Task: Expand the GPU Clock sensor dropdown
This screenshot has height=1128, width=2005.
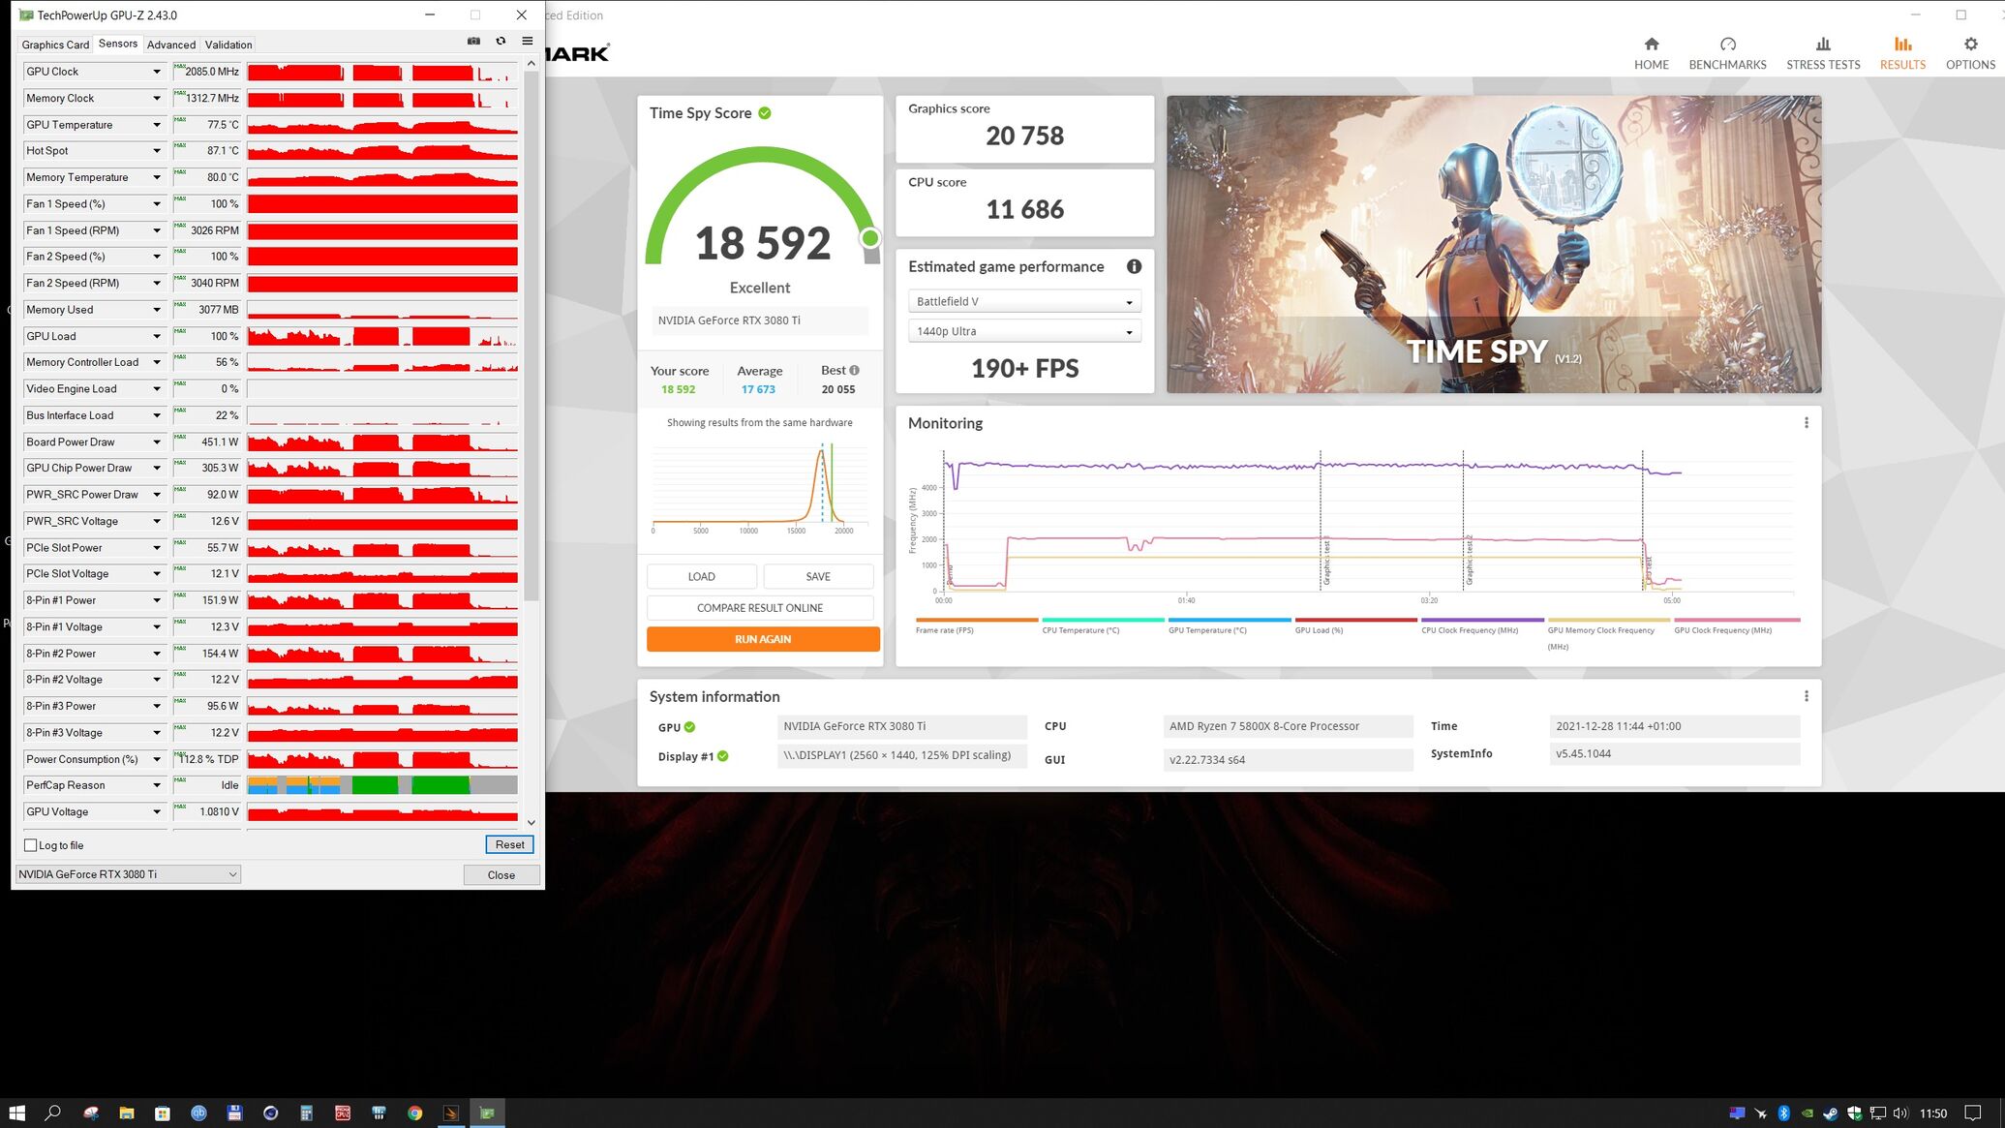Action: [156, 72]
